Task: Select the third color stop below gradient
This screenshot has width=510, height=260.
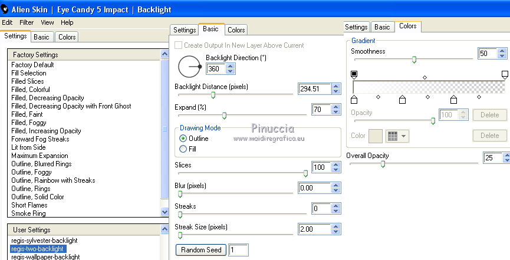Action: tap(453, 99)
